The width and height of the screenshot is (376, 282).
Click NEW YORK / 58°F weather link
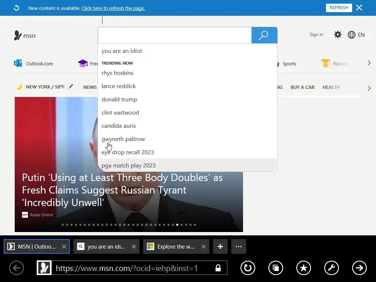point(45,87)
